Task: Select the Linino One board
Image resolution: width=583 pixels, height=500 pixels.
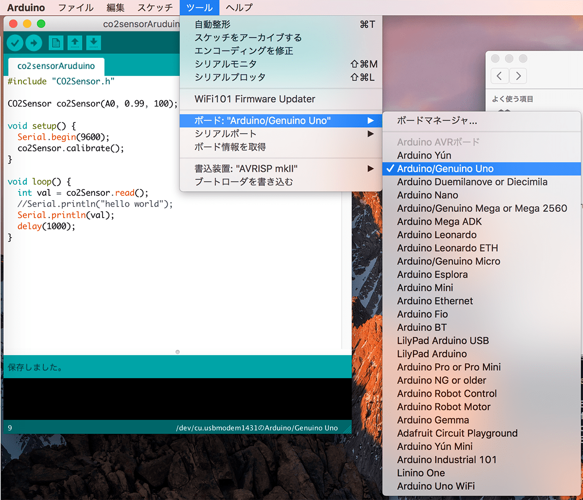Action: 482,472
